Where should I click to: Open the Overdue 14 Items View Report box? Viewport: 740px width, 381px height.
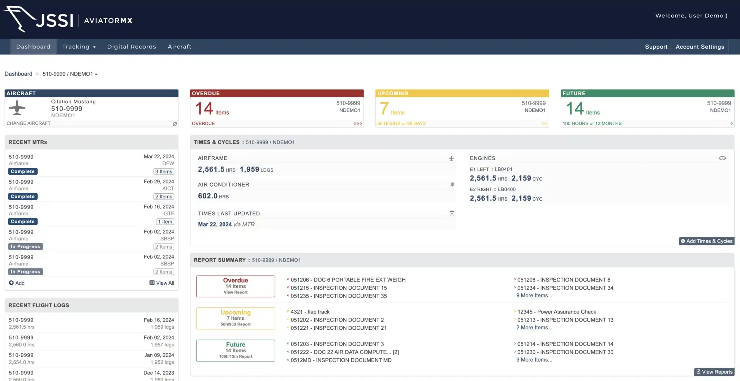236,286
